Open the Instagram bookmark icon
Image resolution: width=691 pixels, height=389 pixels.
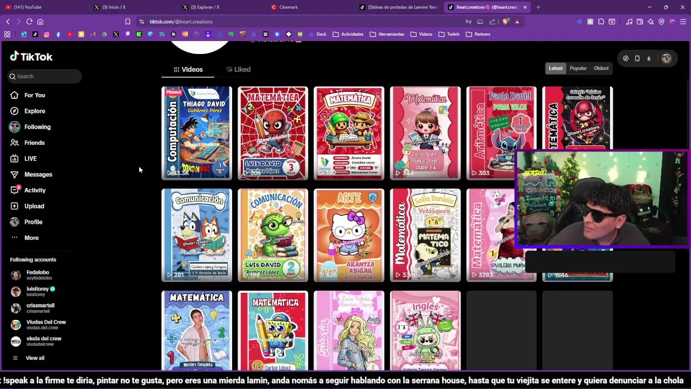[46, 34]
